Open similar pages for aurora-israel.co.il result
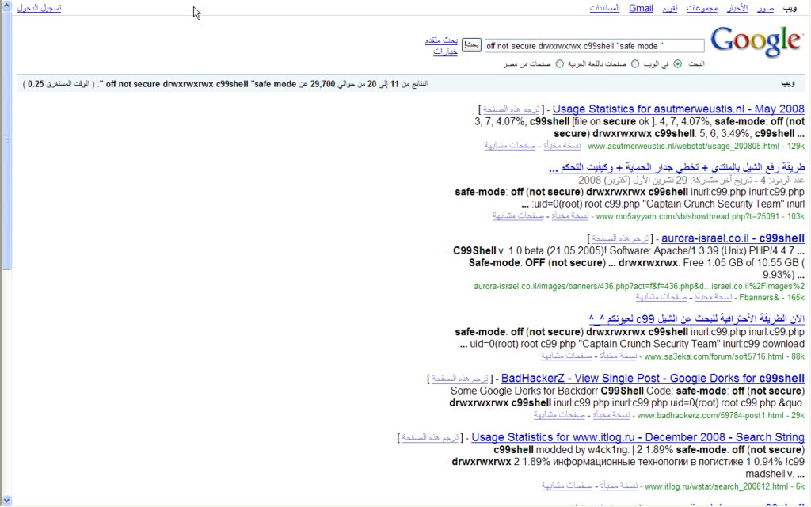 coord(661,297)
